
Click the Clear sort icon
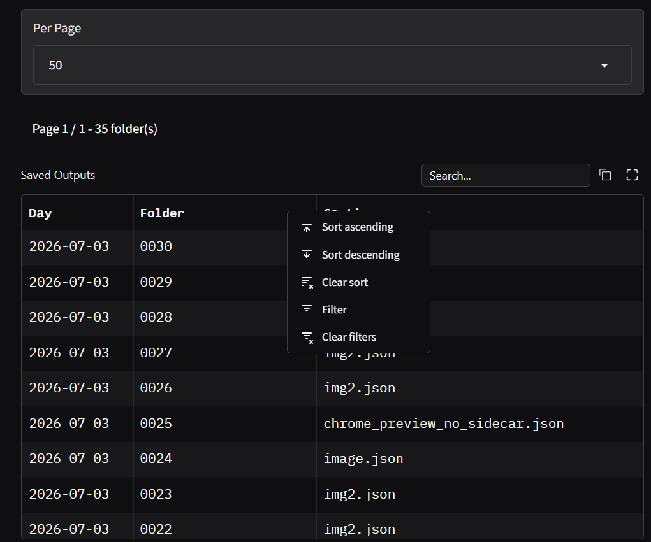pyautogui.click(x=307, y=282)
